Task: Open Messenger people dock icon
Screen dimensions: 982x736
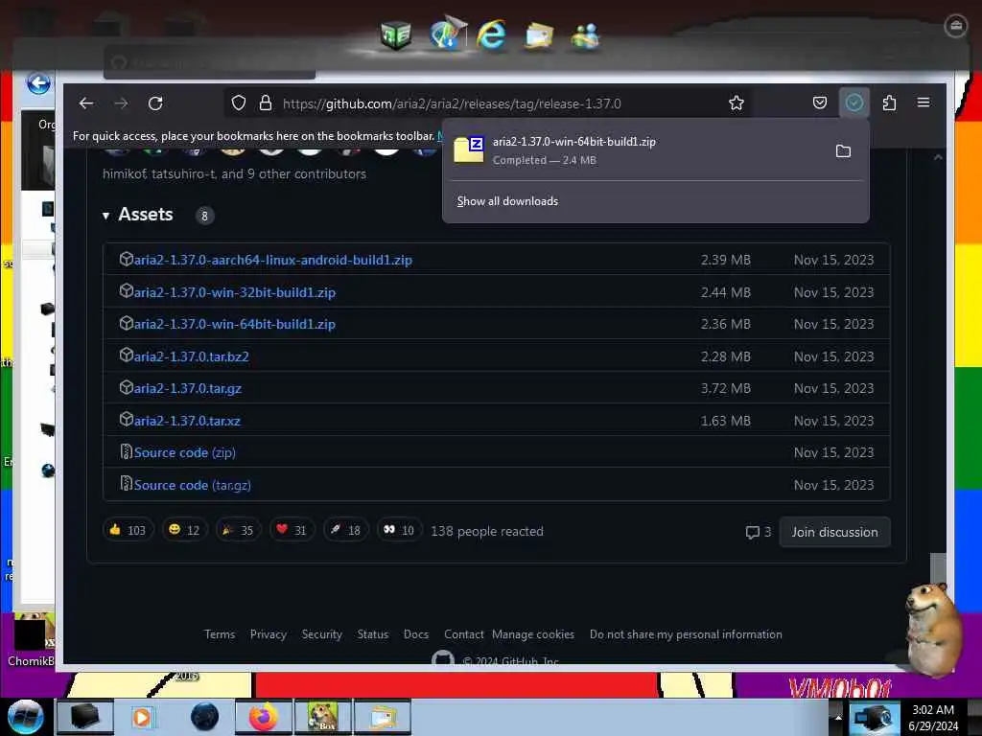Action: [x=586, y=36]
